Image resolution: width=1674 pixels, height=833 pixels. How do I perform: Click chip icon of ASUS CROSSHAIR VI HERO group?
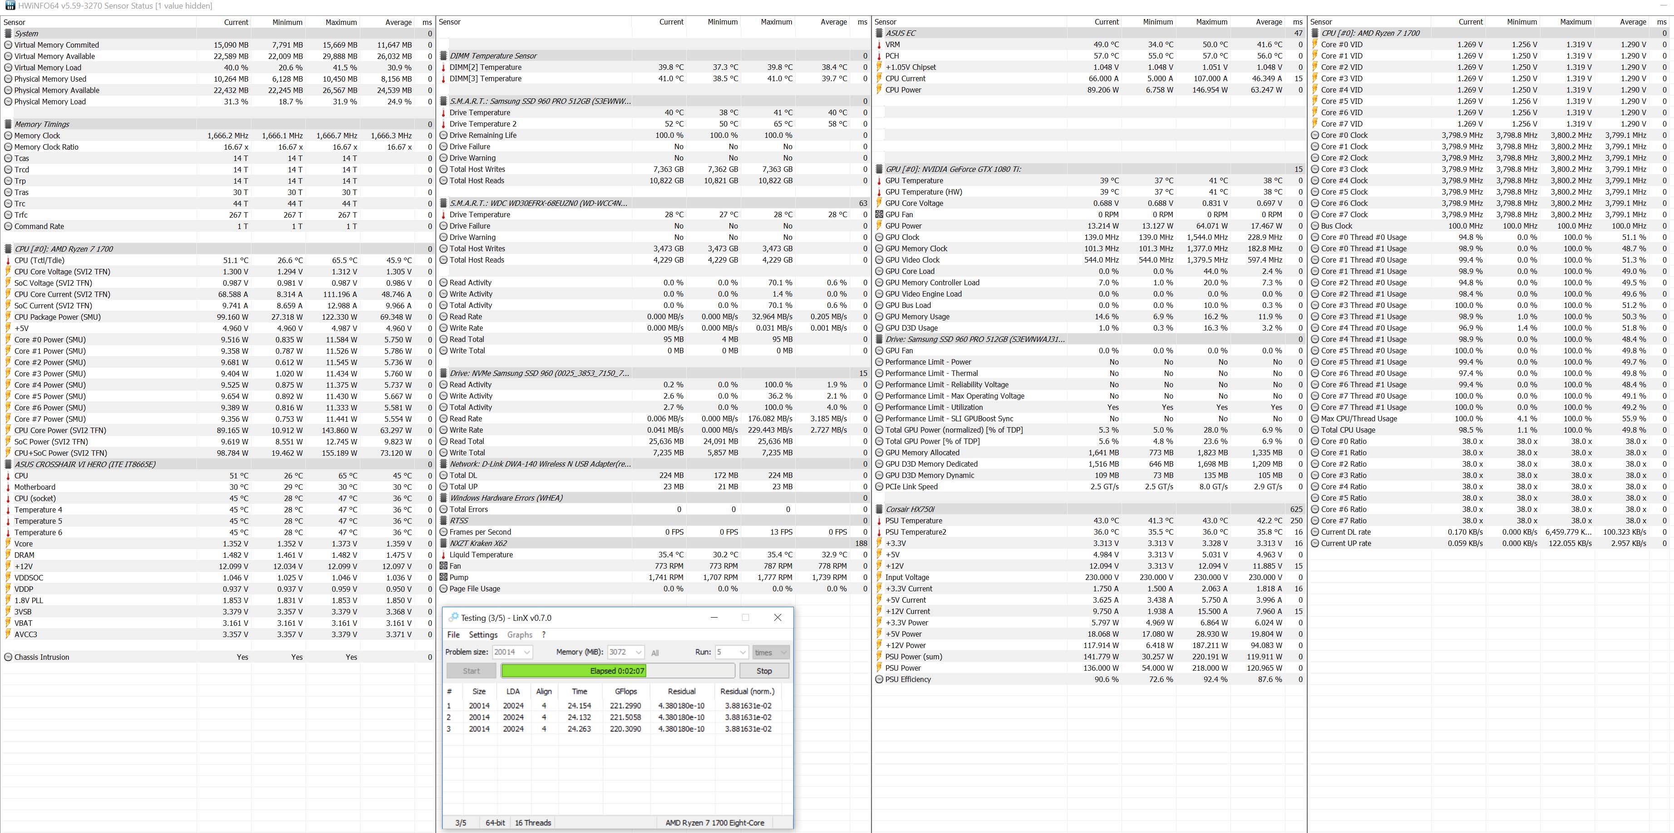coord(8,464)
